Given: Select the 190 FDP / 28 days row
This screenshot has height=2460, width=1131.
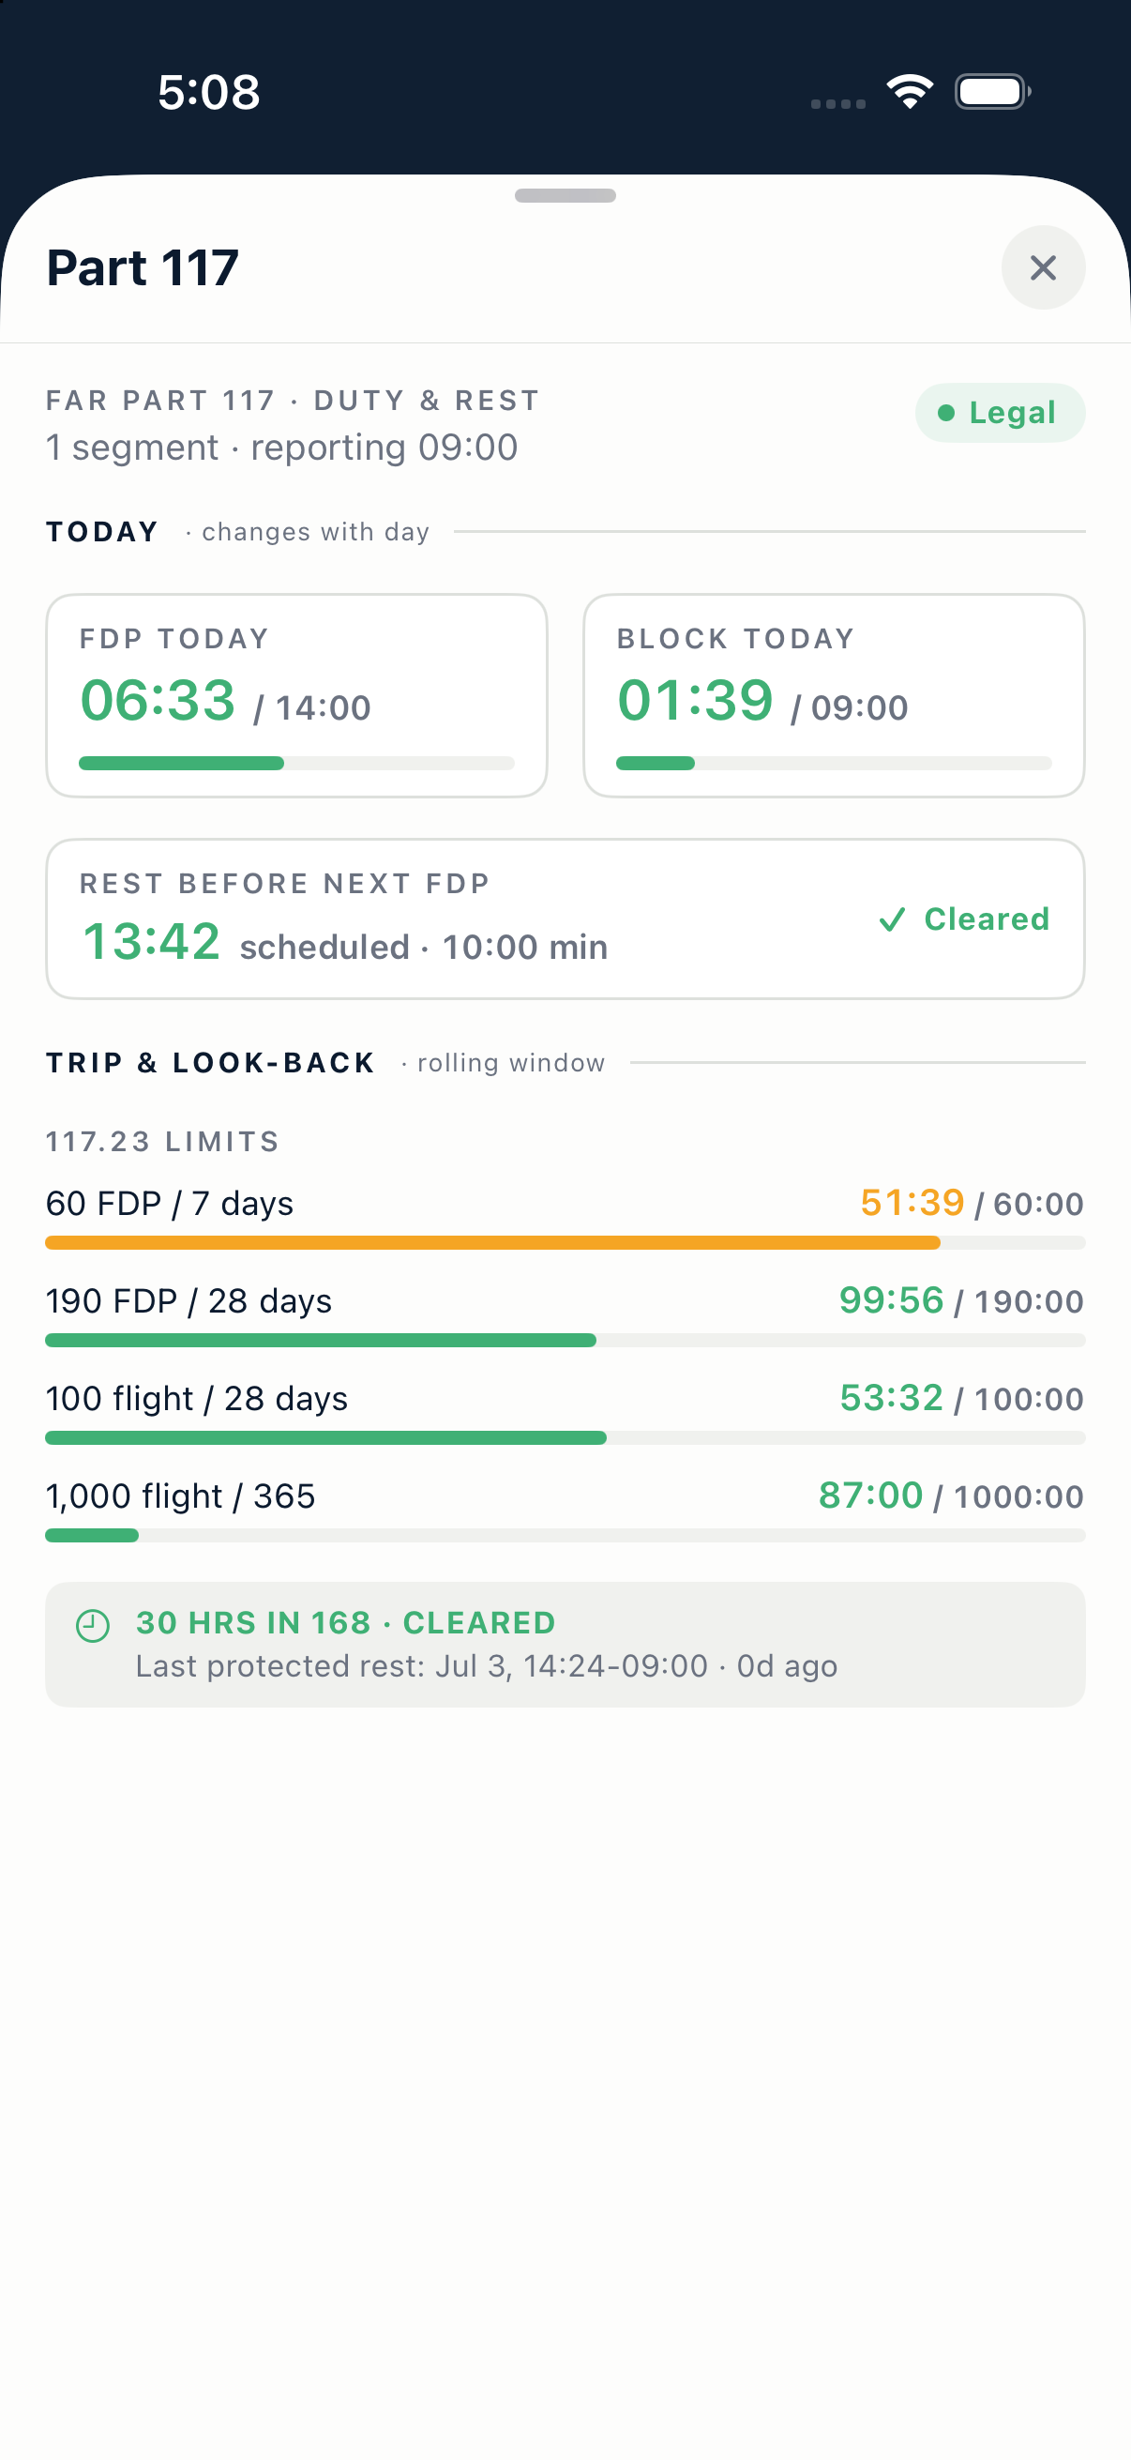Looking at the screenshot, I should click(x=565, y=1314).
